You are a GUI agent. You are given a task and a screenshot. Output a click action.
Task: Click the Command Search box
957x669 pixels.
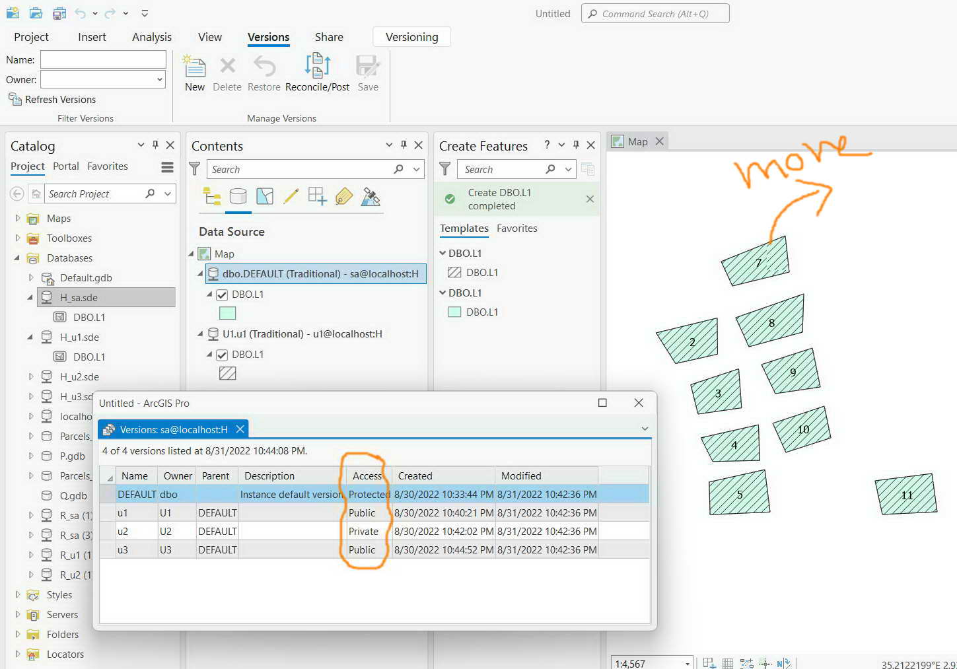coord(655,13)
